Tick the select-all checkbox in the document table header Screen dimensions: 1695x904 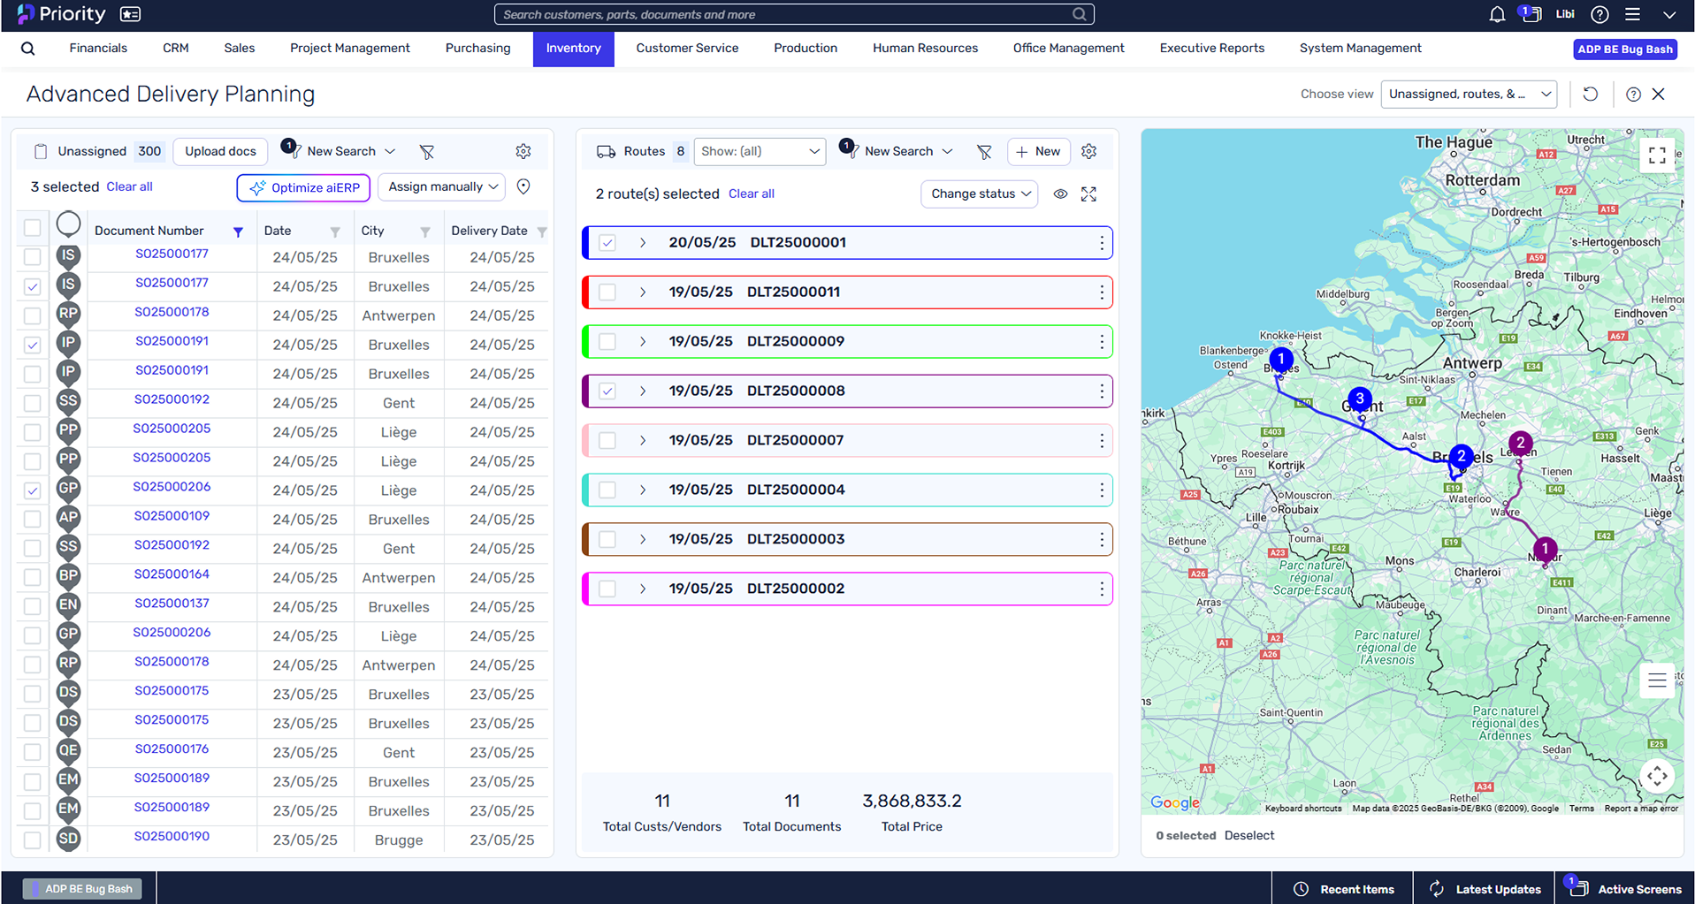click(33, 228)
